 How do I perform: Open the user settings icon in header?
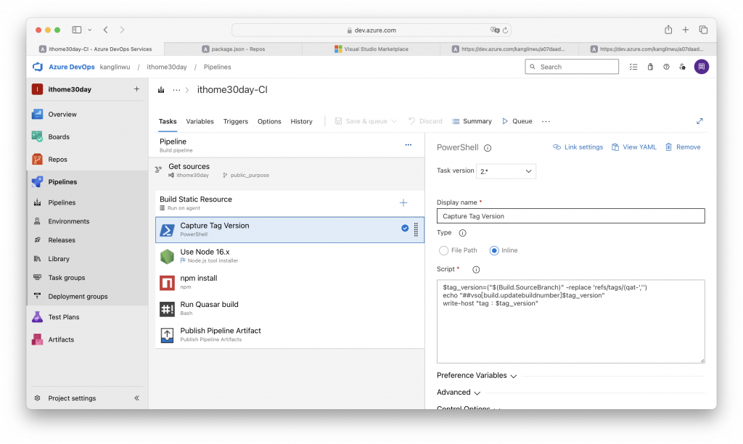(682, 67)
